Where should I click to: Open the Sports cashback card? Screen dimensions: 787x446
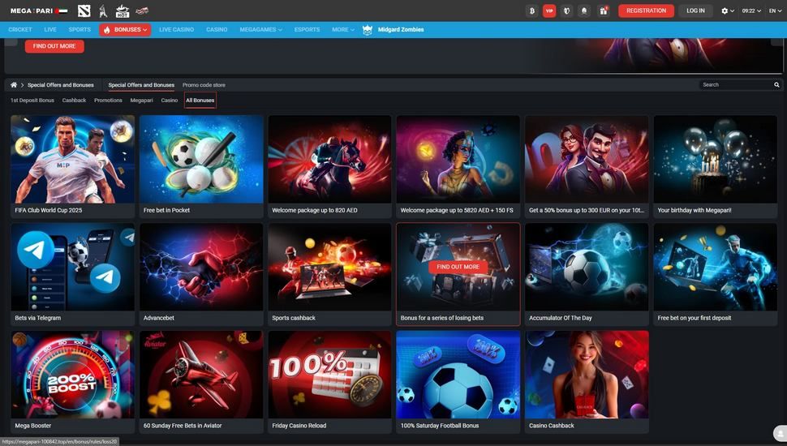pyautogui.click(x=329, y=274)
